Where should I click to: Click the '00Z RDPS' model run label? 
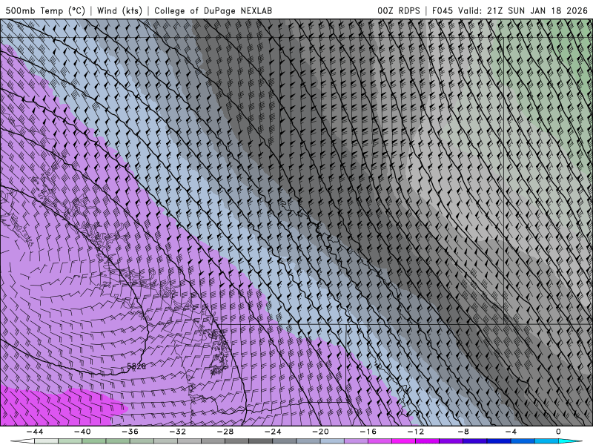click(399, 10)
